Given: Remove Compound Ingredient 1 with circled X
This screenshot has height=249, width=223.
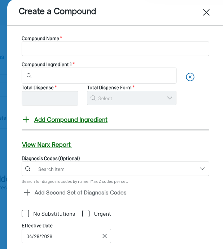Looking at the screenshot, I should coord(190,77).
